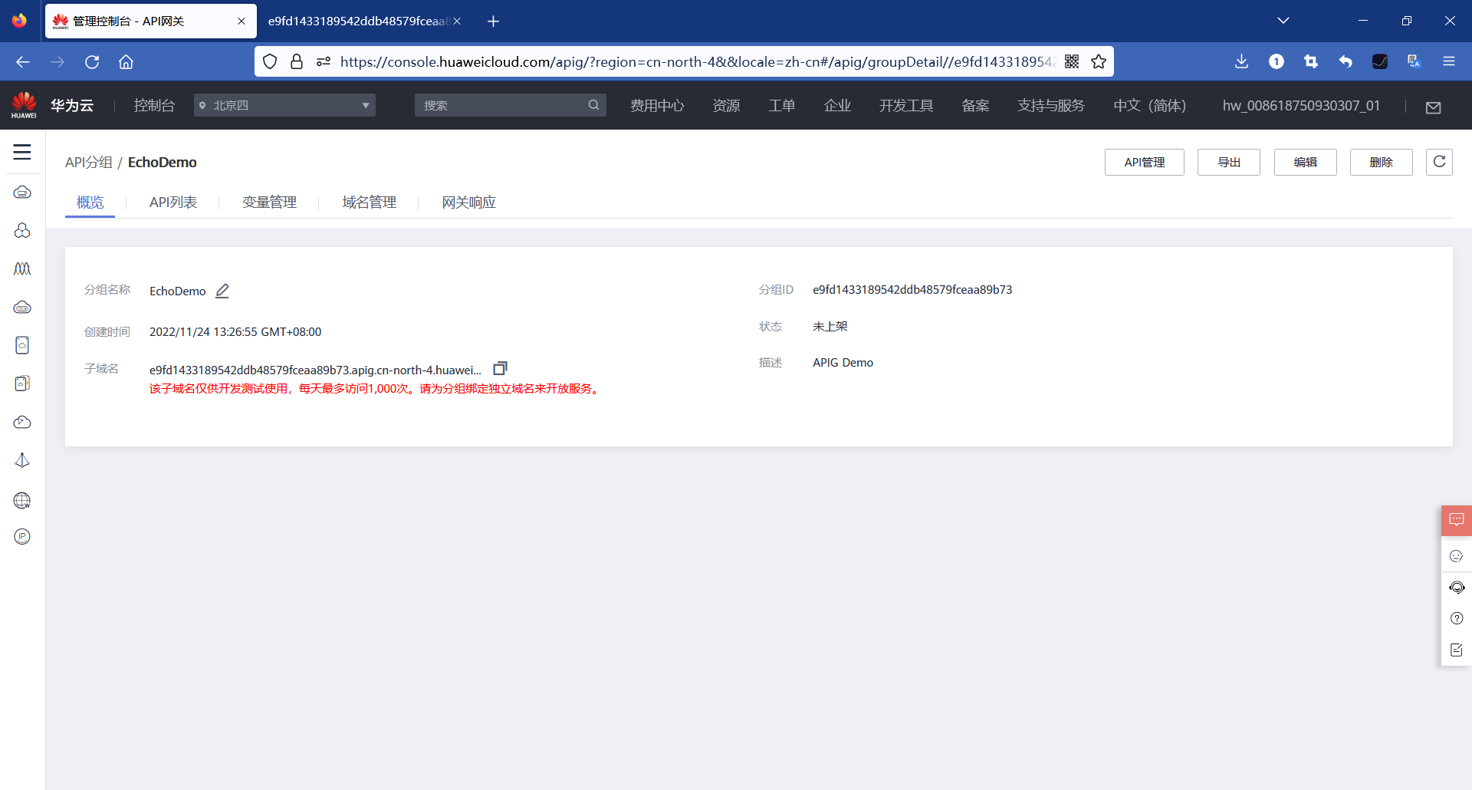Open the 支持与服务 menu

[x=1051, y=105]
